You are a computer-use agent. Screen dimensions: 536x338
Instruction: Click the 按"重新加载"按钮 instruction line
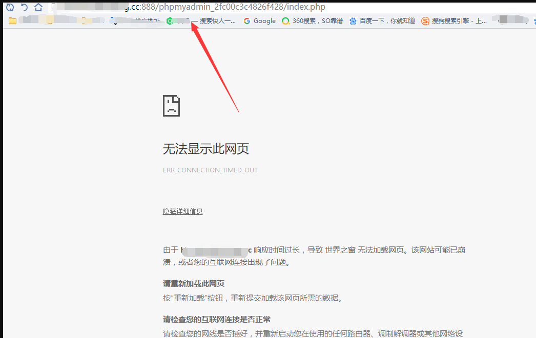252,298
